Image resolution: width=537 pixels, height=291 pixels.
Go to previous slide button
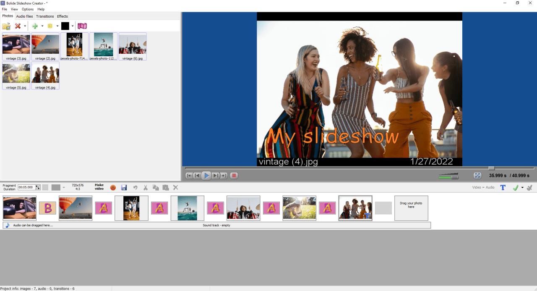[x=197, y=176]
